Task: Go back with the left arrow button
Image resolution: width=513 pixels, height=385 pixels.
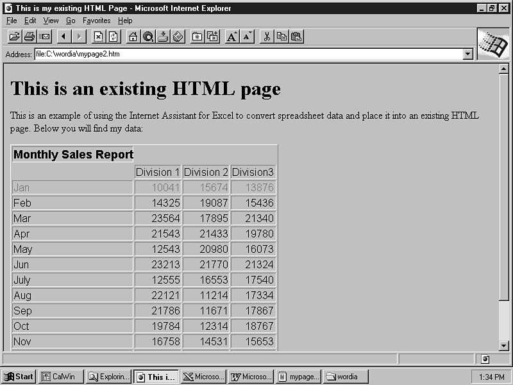Action: tap(64, 37)
